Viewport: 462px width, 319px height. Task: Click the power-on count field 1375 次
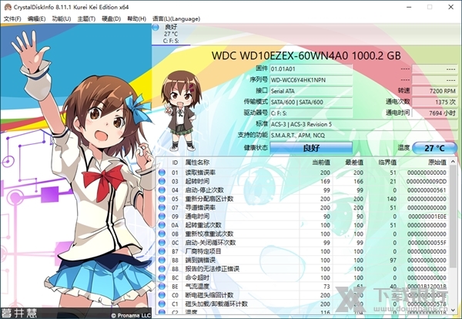pos(434,102)
